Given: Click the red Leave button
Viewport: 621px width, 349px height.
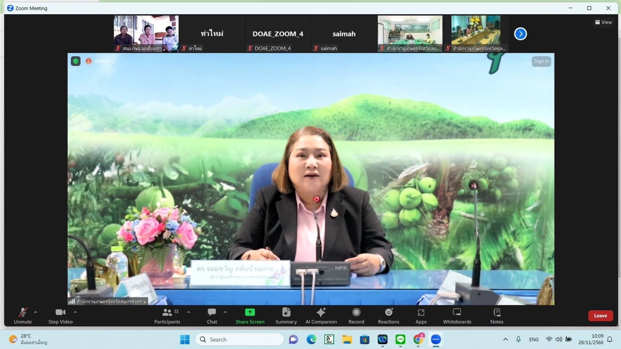Looking at the screenshot, I should click(x=600, y=316).
